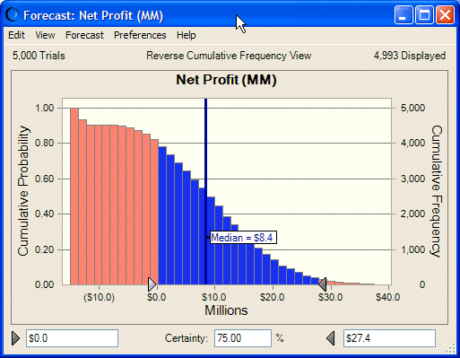Open the View menu
The width and height of the screenshot is (460, 358).
tap(45, 35)
